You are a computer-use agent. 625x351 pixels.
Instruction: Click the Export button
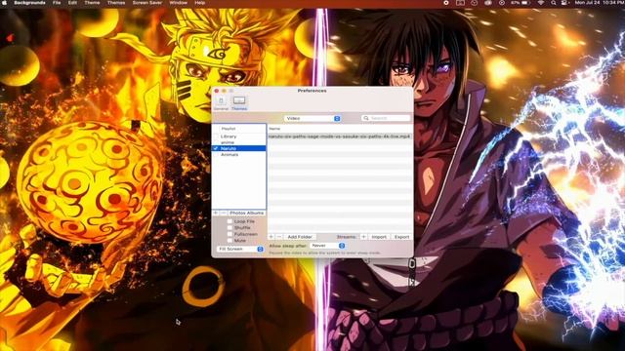pyautogui.click(x=401, y=237)
